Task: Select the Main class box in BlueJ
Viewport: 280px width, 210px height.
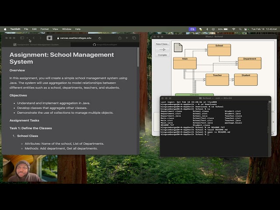Action: [x=185, y=63]
